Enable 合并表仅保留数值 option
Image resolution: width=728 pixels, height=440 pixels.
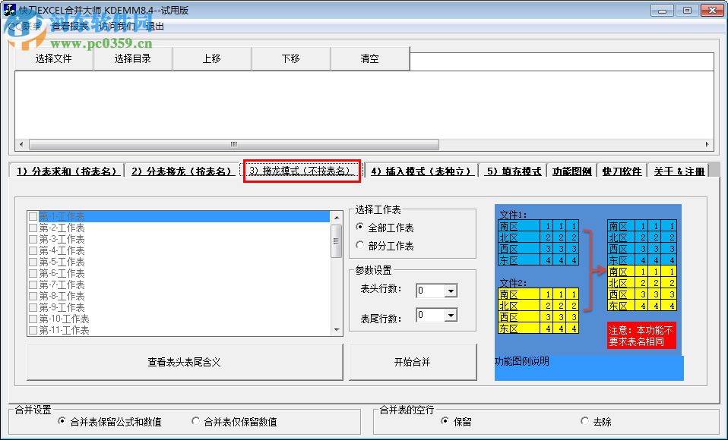pos(196,420)
